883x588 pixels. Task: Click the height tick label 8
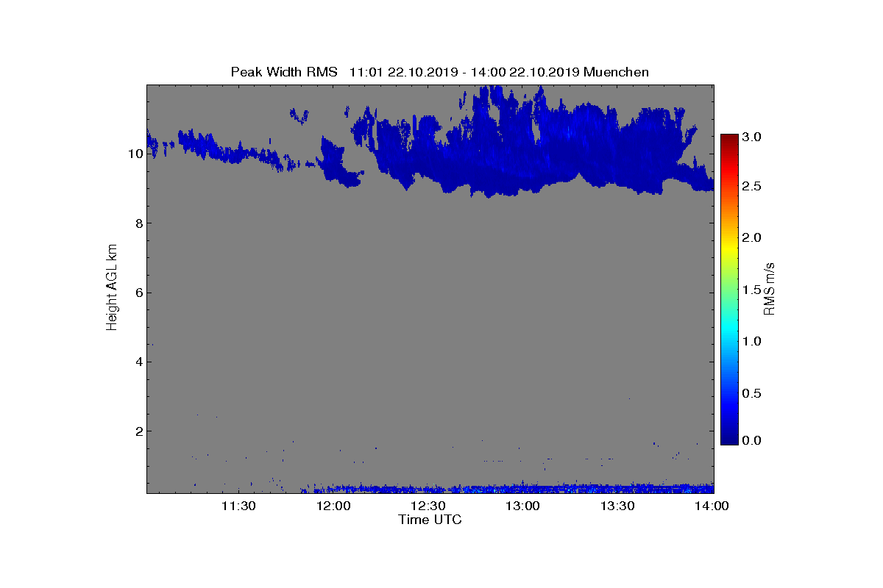pos(138,223)
